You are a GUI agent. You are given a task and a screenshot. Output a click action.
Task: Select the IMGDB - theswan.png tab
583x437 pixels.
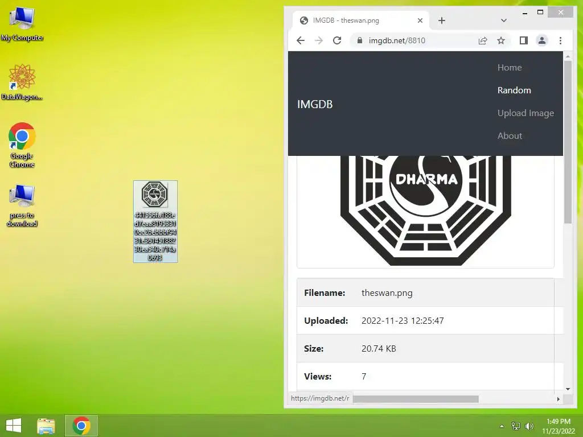[x=360, y=20]
